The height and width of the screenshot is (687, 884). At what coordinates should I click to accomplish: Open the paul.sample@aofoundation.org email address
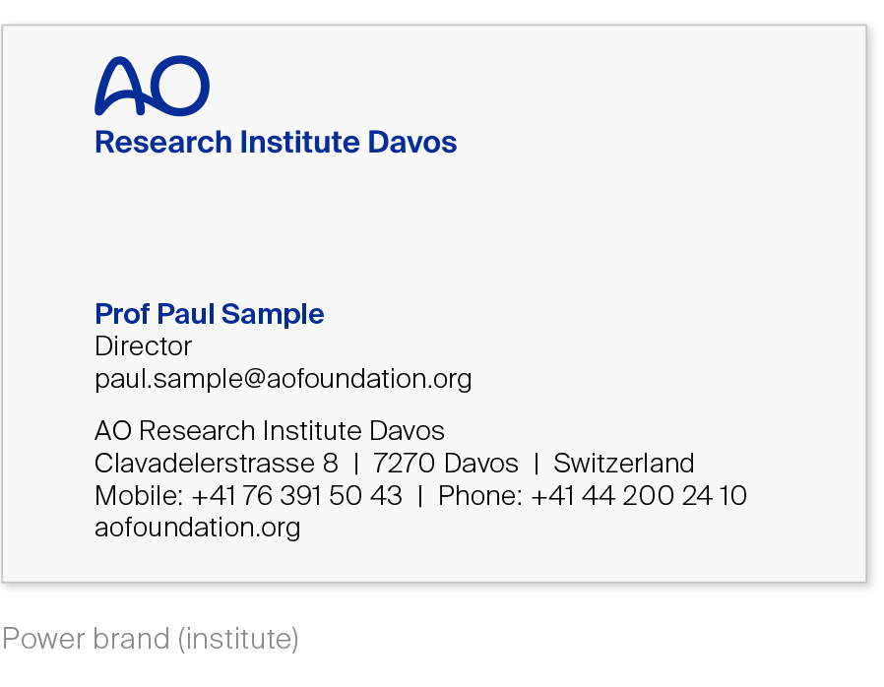pyautogui.click(x=283, y=379)
